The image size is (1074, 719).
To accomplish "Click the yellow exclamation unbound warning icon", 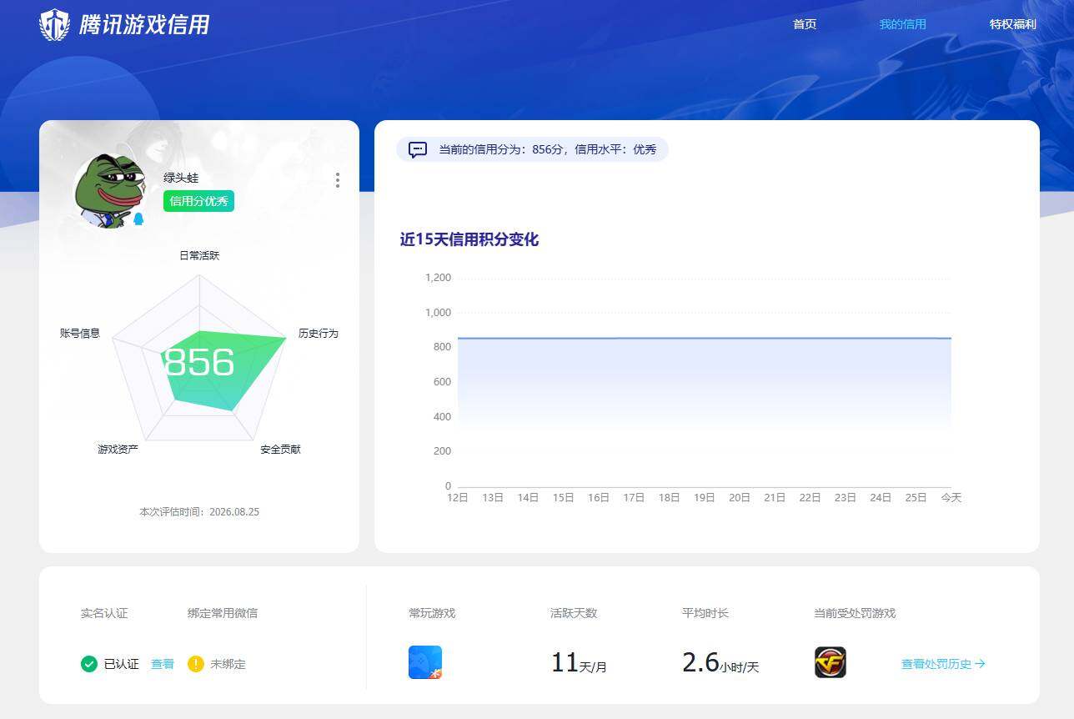I will click(x=196, y=664).
